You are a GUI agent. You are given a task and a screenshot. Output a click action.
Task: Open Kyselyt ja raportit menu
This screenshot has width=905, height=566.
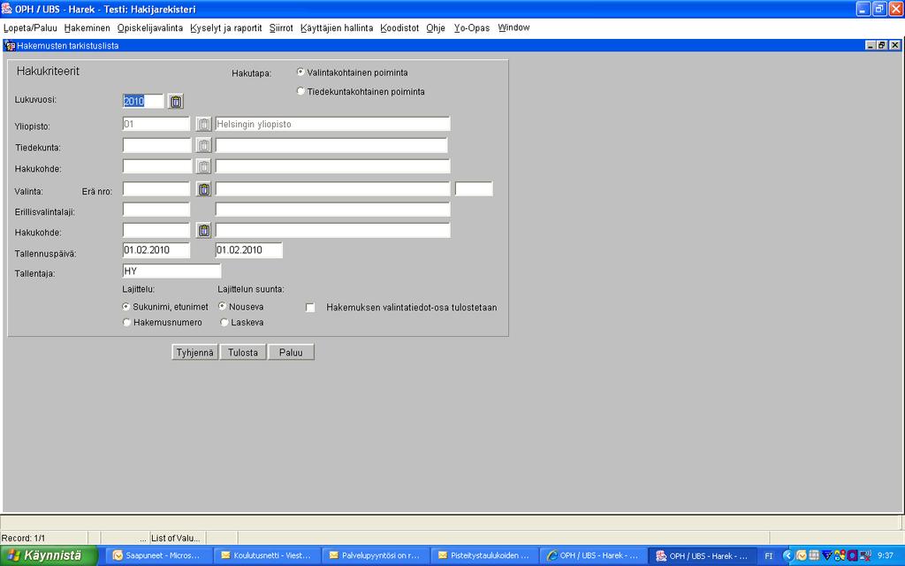click(x=226, y=27)
